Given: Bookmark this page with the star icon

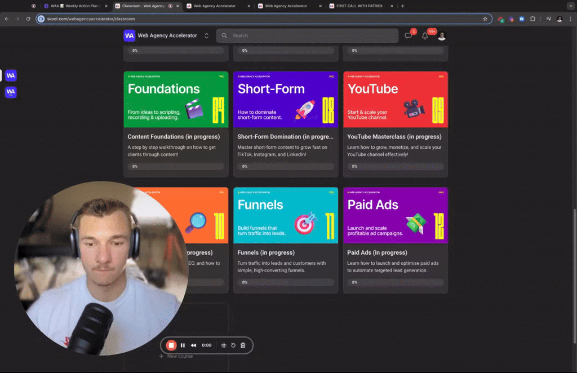Looking at the screenshot, I should [x=484, y=19].
